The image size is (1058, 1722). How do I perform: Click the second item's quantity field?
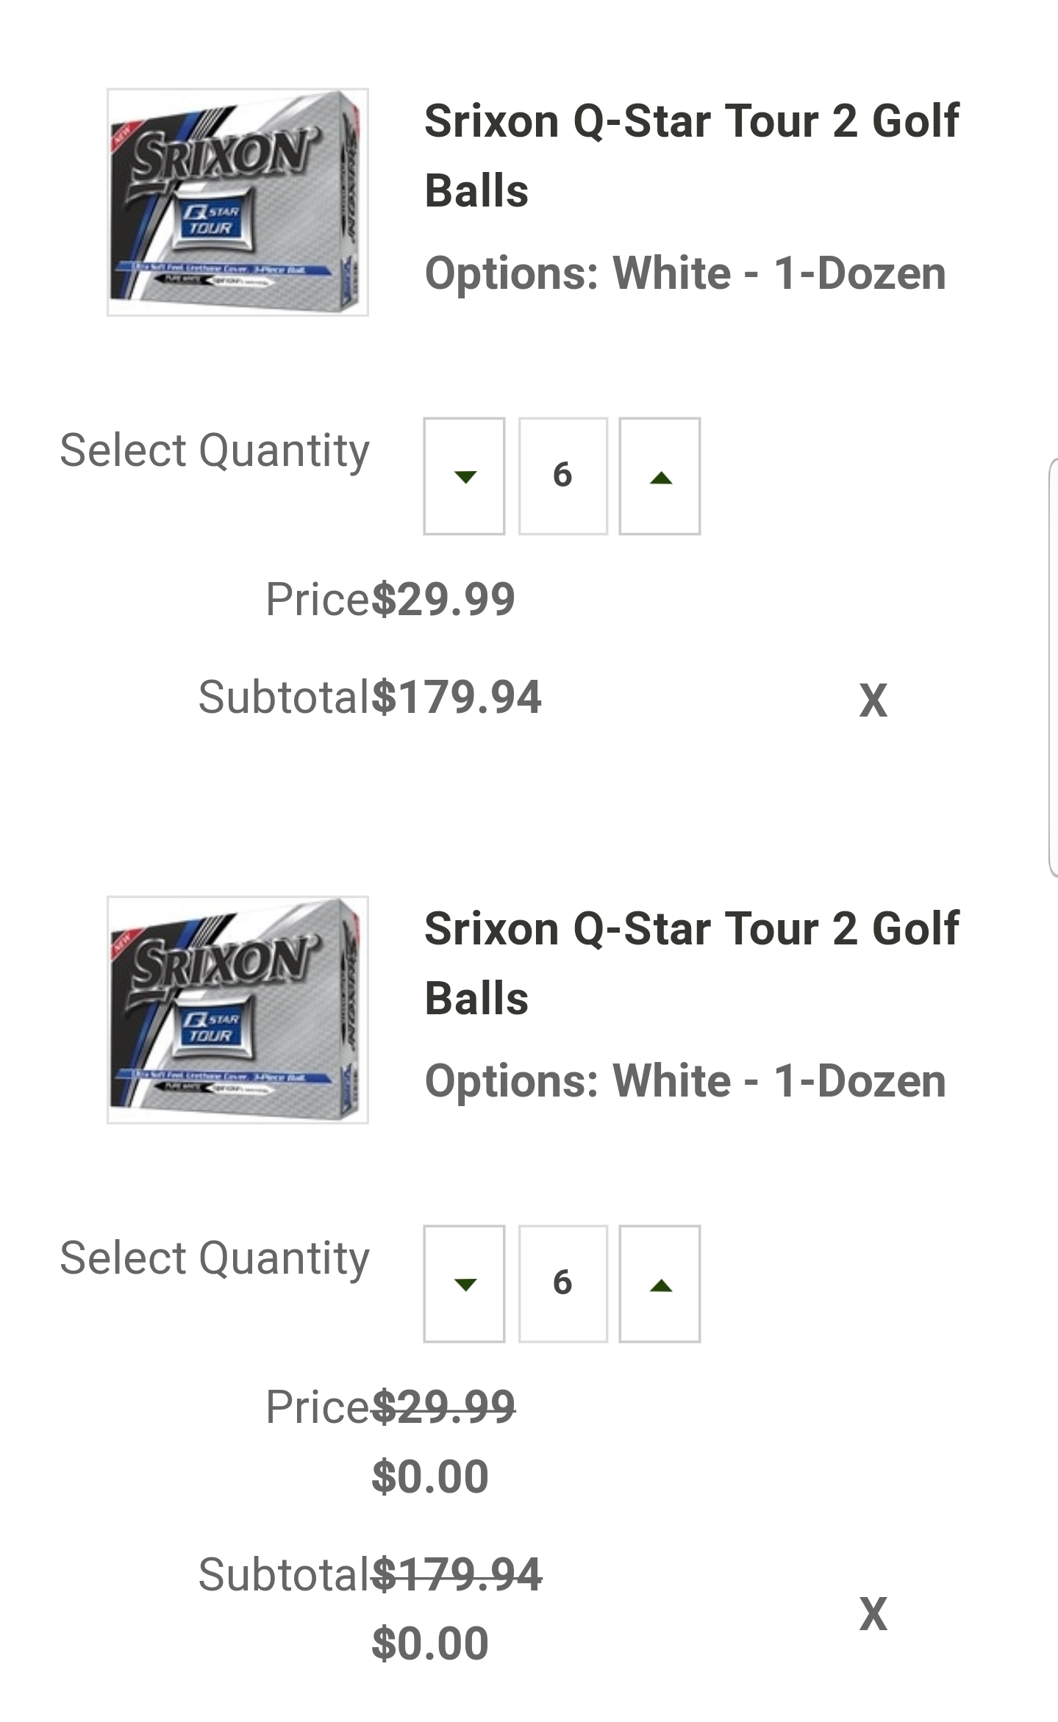click(562, 1284)
